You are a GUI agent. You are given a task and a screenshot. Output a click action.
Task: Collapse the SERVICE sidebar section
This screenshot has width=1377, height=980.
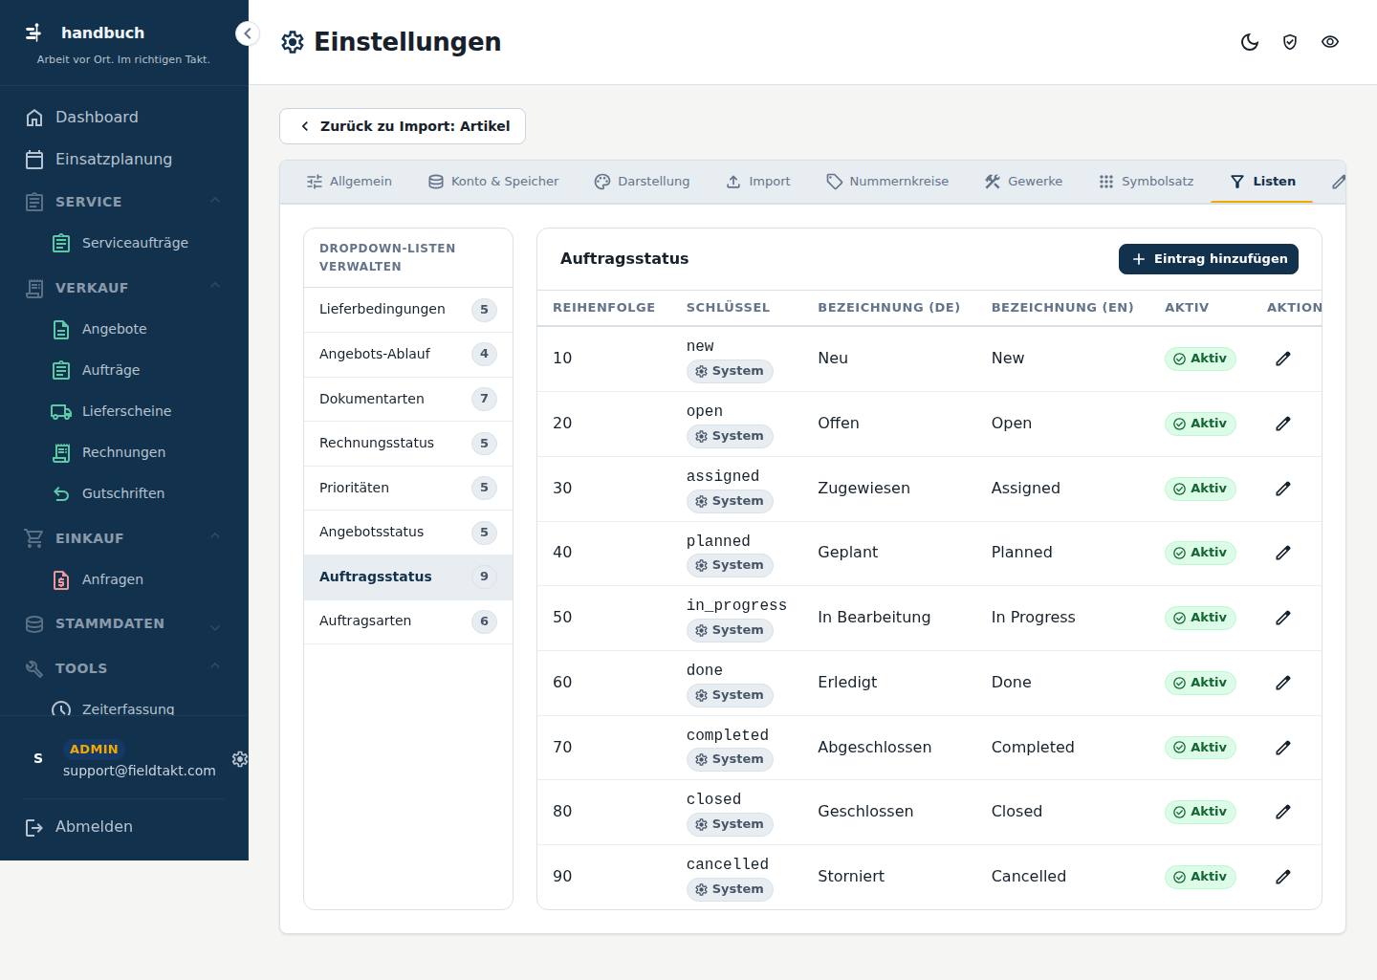124,202
